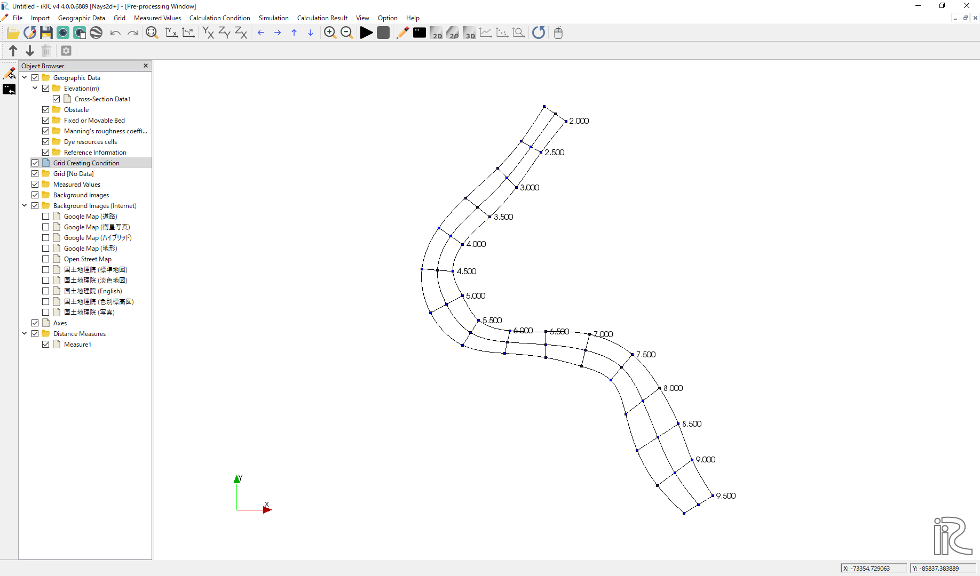Toggle the Grid Creating Condition checkbox
Image resolution: width=980 pixels, height=576 pixels.
point(35,163)
